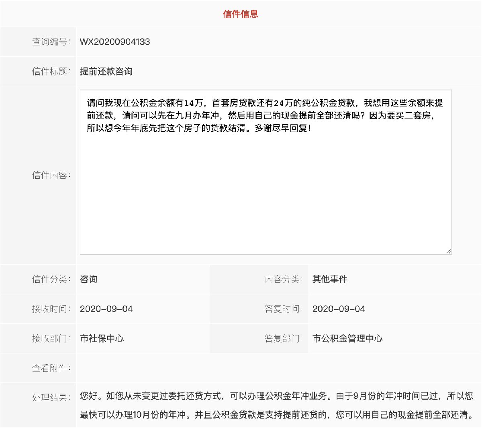Select the category value 咨询
The height and width of the screenshot is (429, 482).
(x=88, y=279)
